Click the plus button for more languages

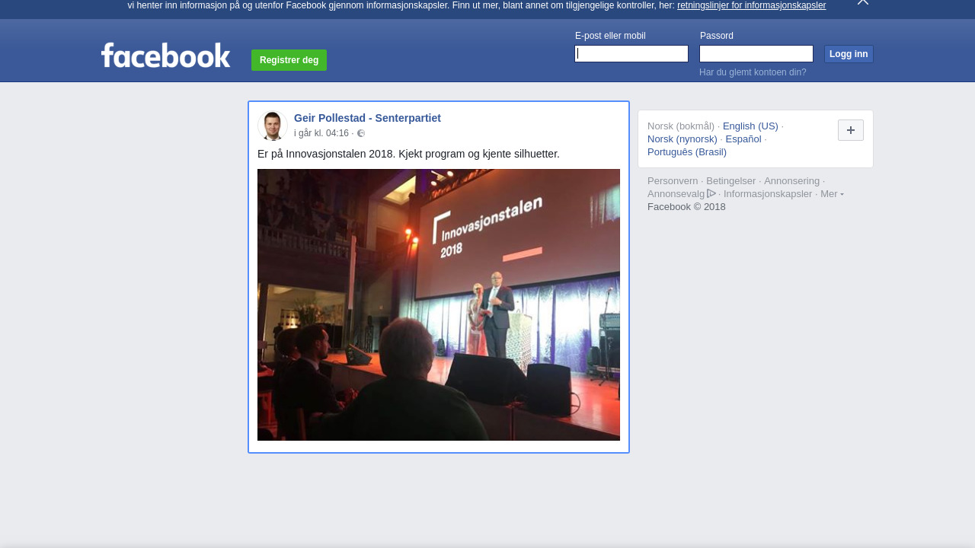coord(851,130)
